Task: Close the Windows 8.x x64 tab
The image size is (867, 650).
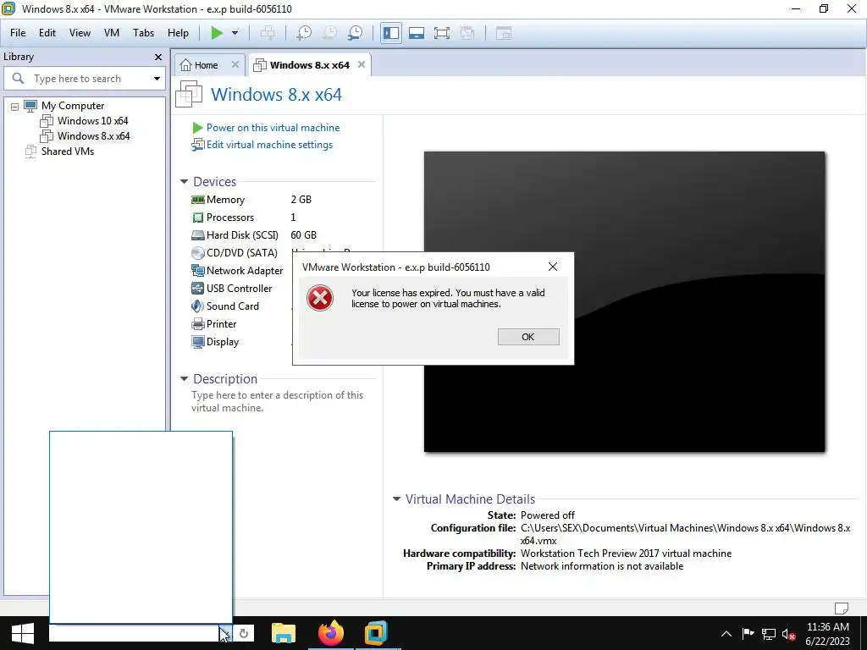Action: click(361, 64)
